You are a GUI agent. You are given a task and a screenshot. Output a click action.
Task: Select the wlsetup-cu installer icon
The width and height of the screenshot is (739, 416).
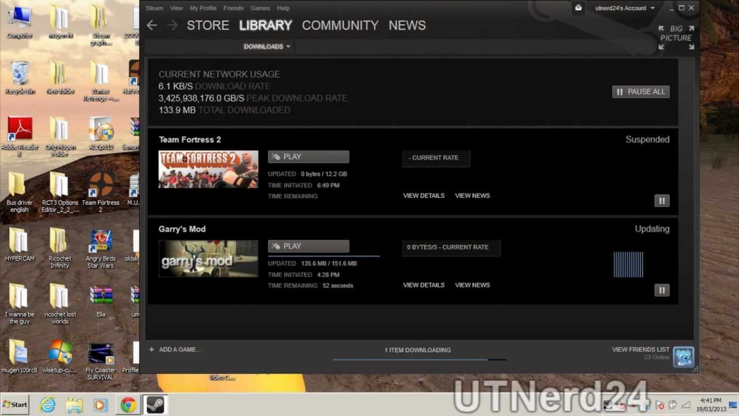coord(60,357)
